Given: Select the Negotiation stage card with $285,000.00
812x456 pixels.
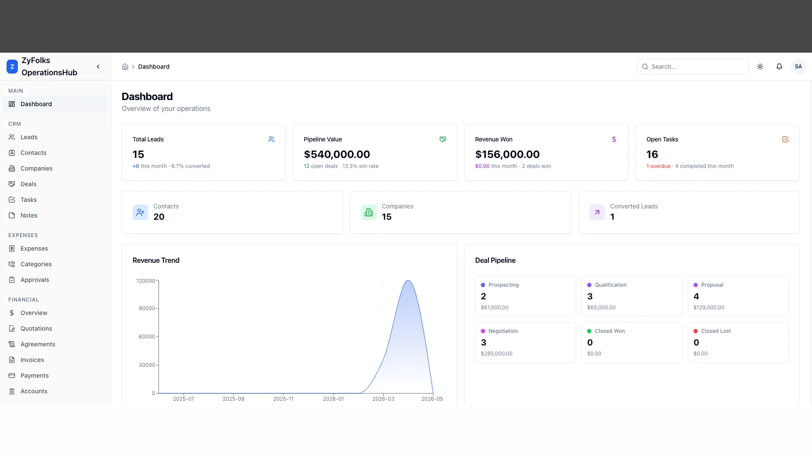Looking at the screenshot, I should [x=525, y=342].
